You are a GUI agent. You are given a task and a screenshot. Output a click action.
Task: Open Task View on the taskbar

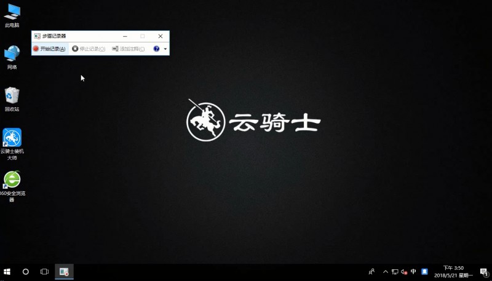click(x=44, y=272)
